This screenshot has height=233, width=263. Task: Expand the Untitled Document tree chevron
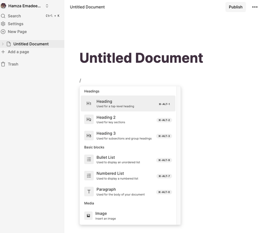pos(3,44)
